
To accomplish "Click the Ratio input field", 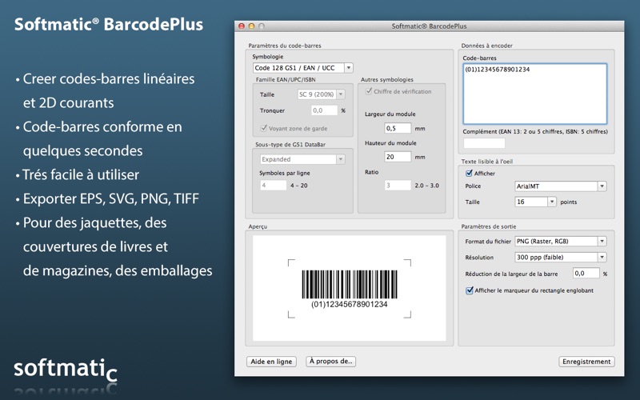I will click(x=398, y=186).
